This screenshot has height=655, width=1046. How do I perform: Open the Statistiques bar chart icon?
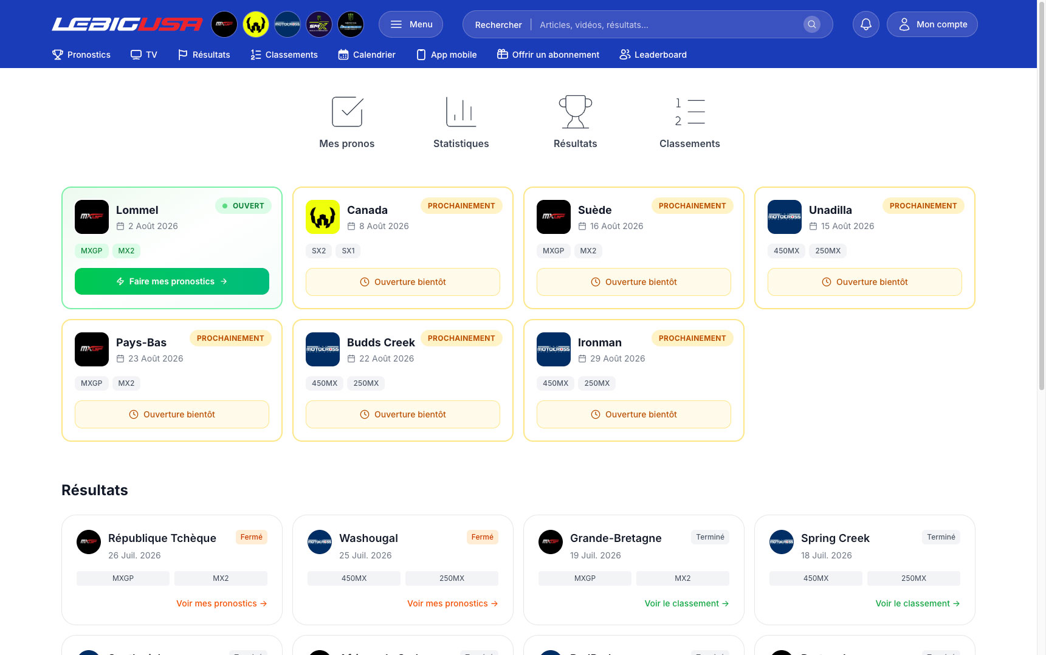click(461, 112)
